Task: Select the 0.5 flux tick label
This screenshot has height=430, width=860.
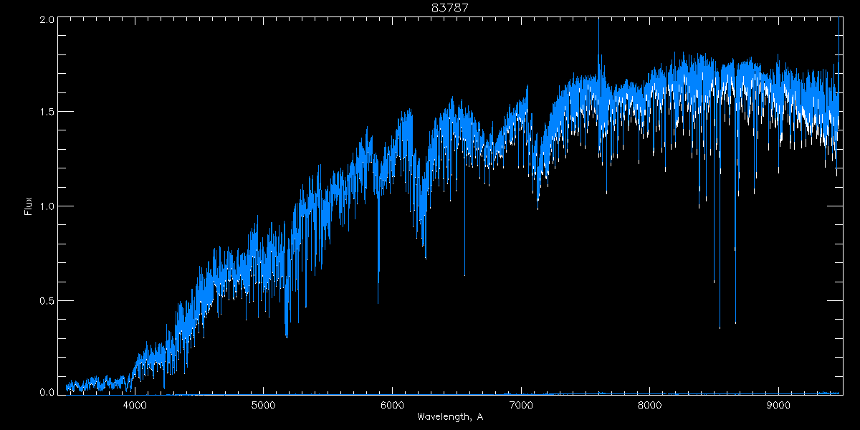Action: pyautogui.click(x=44, y=300)
